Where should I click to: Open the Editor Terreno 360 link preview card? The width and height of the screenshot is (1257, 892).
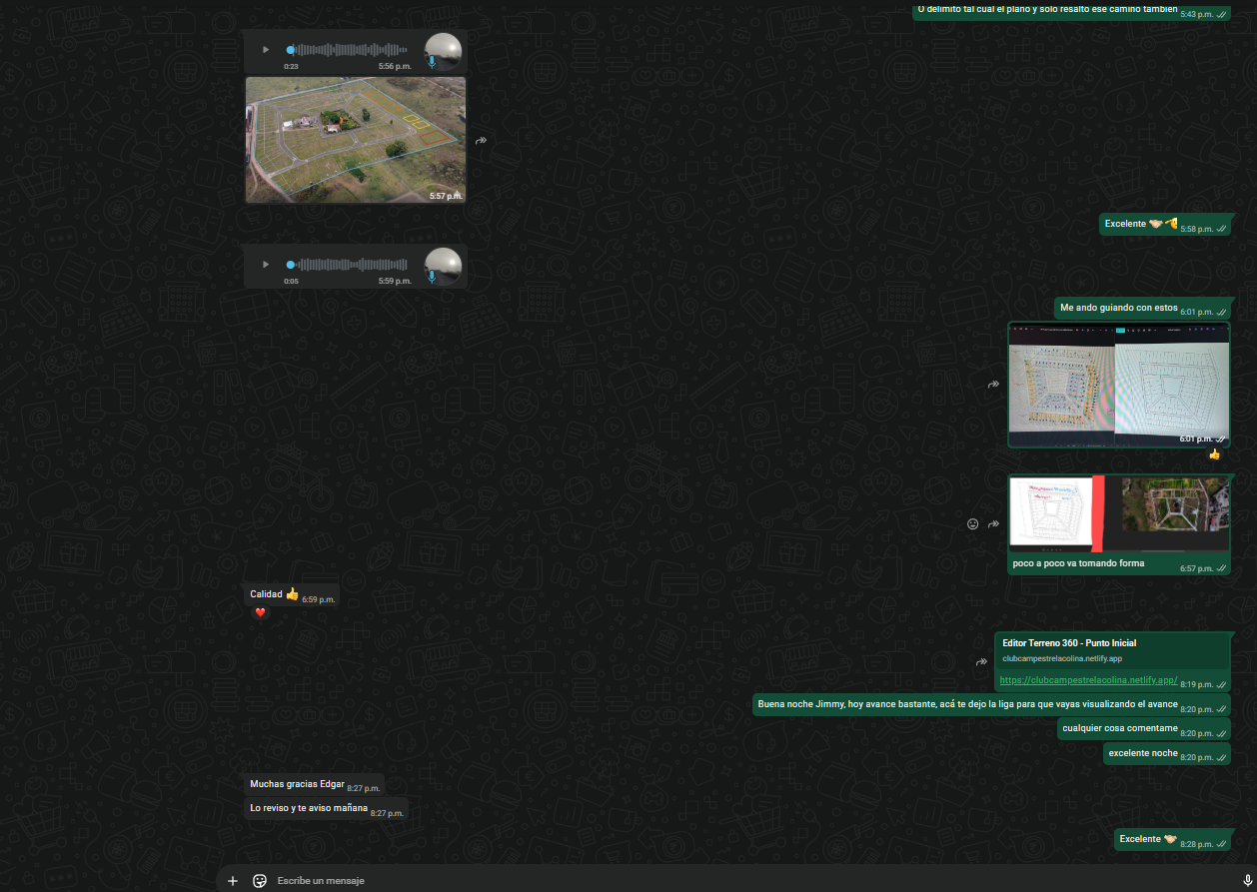[x=1111, y=650]
